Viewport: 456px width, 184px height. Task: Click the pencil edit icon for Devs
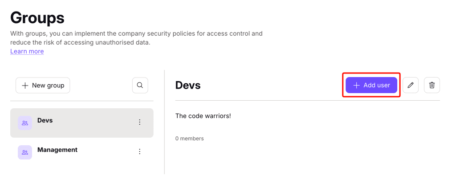click(410, 85)
